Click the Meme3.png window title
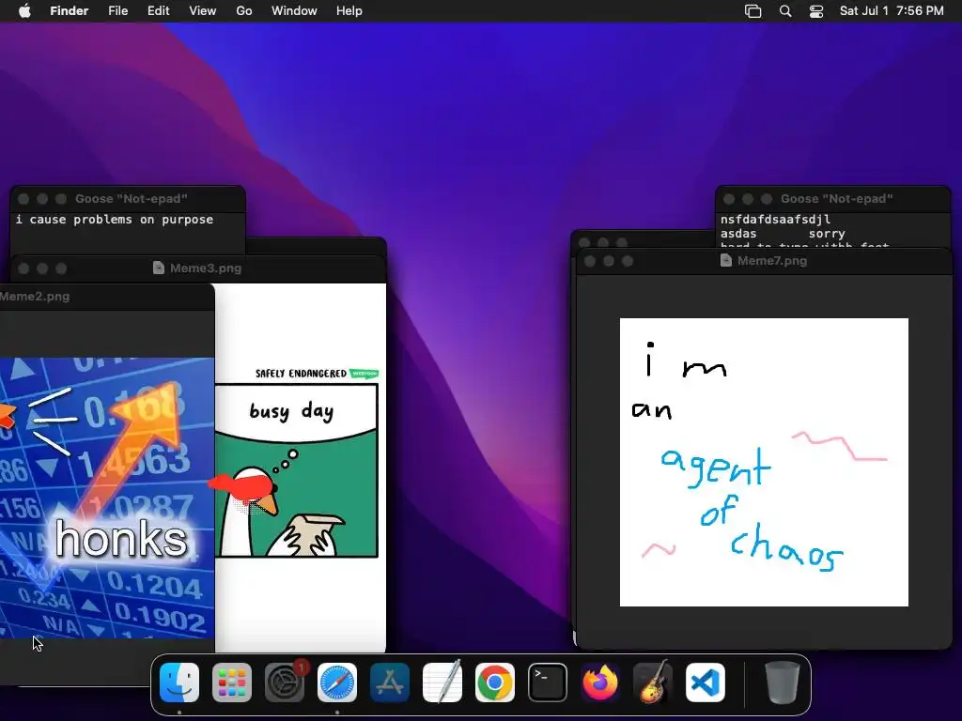The height and width of the screenshot is (721, 962). (206, 268)
